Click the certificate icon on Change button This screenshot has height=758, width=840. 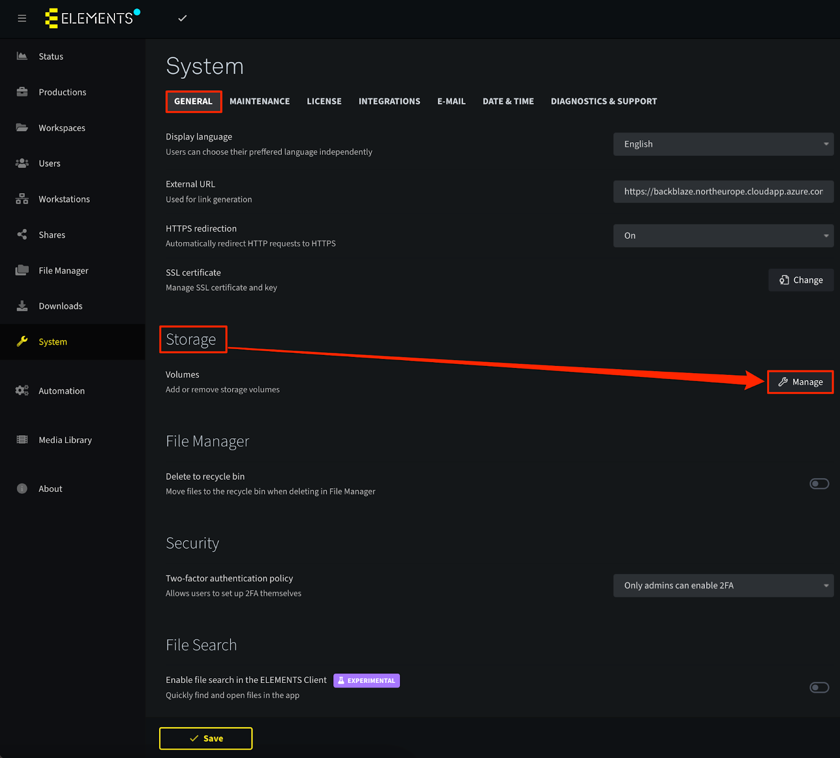[784, 280]
